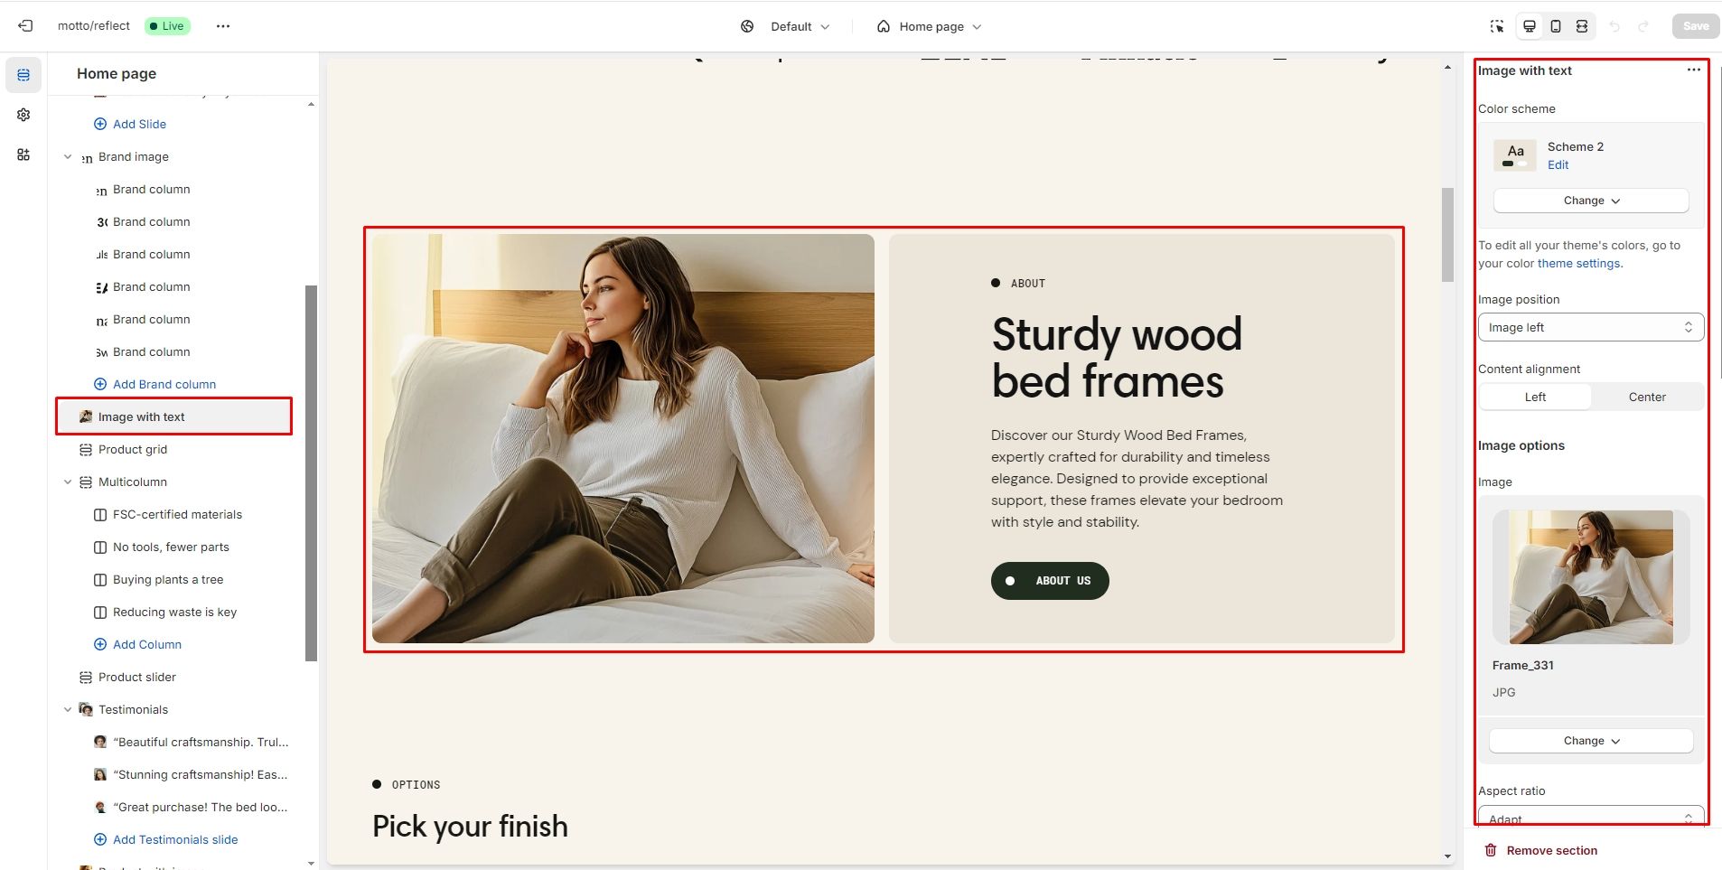Image resolution: width=1722 pixels, height=870 pixels.
Task: Open the Image position dropdown
Action: (x=1591, y=327)
